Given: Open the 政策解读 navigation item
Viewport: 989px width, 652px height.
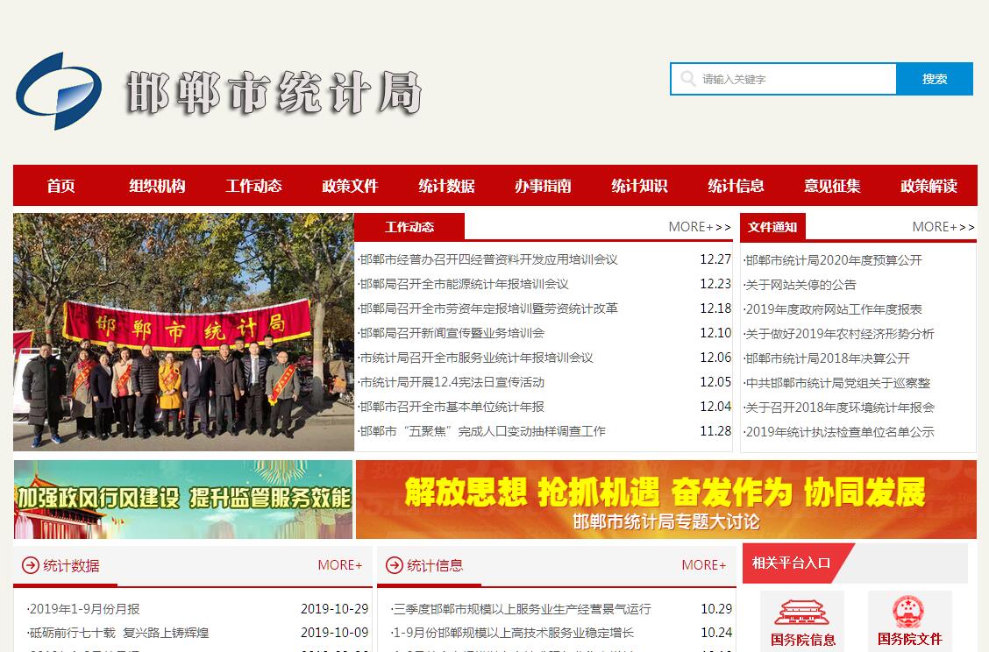Looking at the screenshot, I should click(929, 186).
